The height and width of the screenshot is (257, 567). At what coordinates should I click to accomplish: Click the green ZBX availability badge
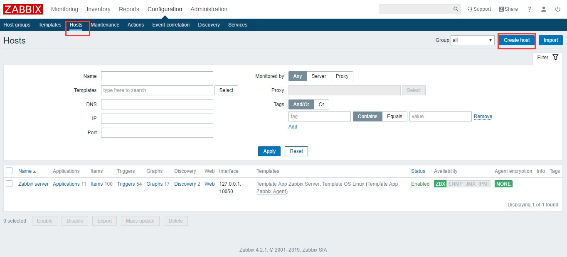[440, 184]
